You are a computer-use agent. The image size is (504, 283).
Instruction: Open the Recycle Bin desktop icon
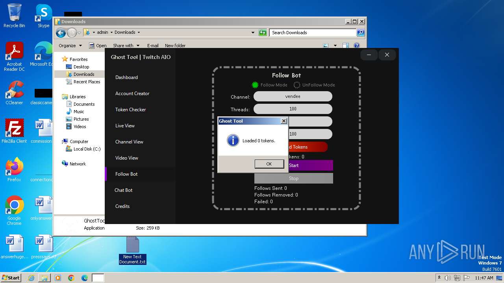coord(14,16)
